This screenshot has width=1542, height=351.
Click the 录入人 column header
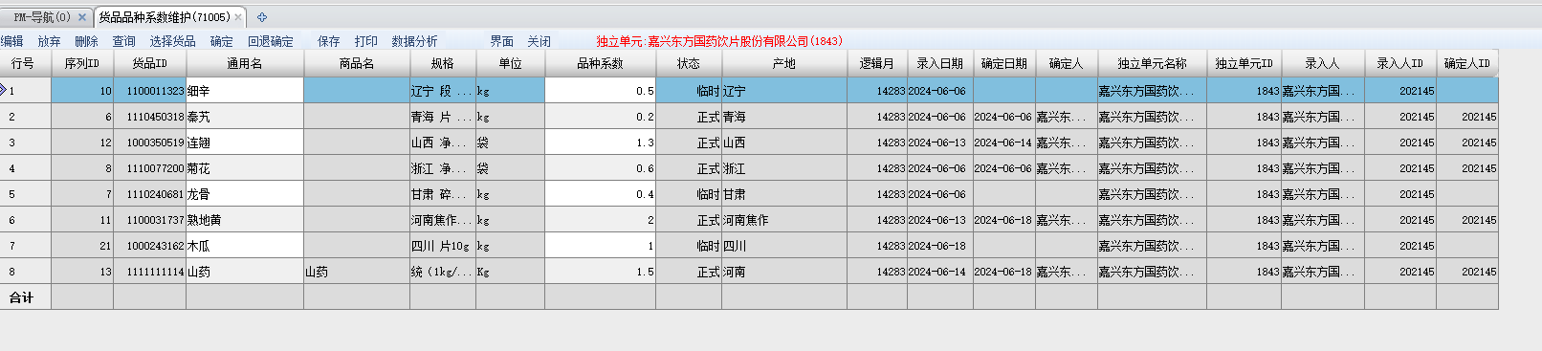tap(1323, 63)
